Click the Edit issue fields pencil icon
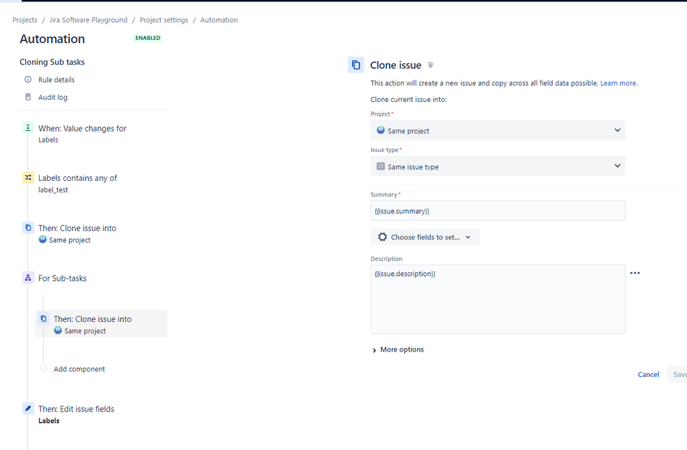 coord(28,408)
